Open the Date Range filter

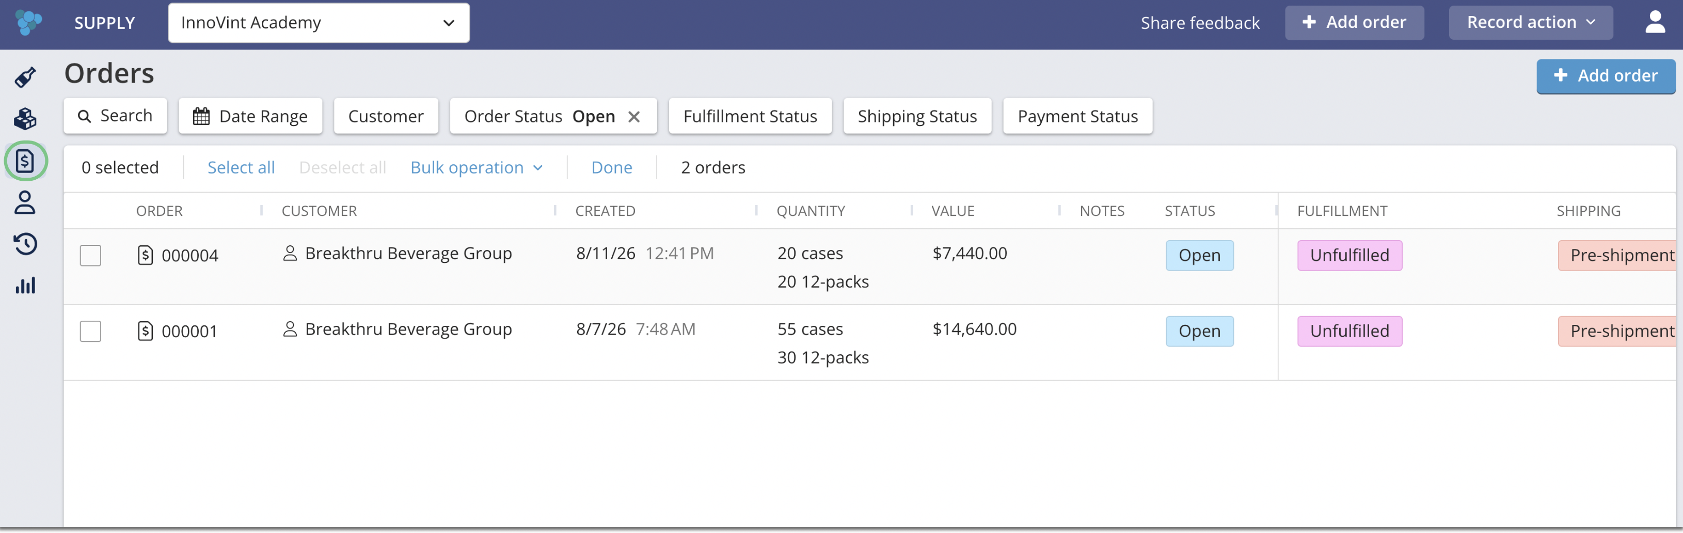[x=250, y=116]
